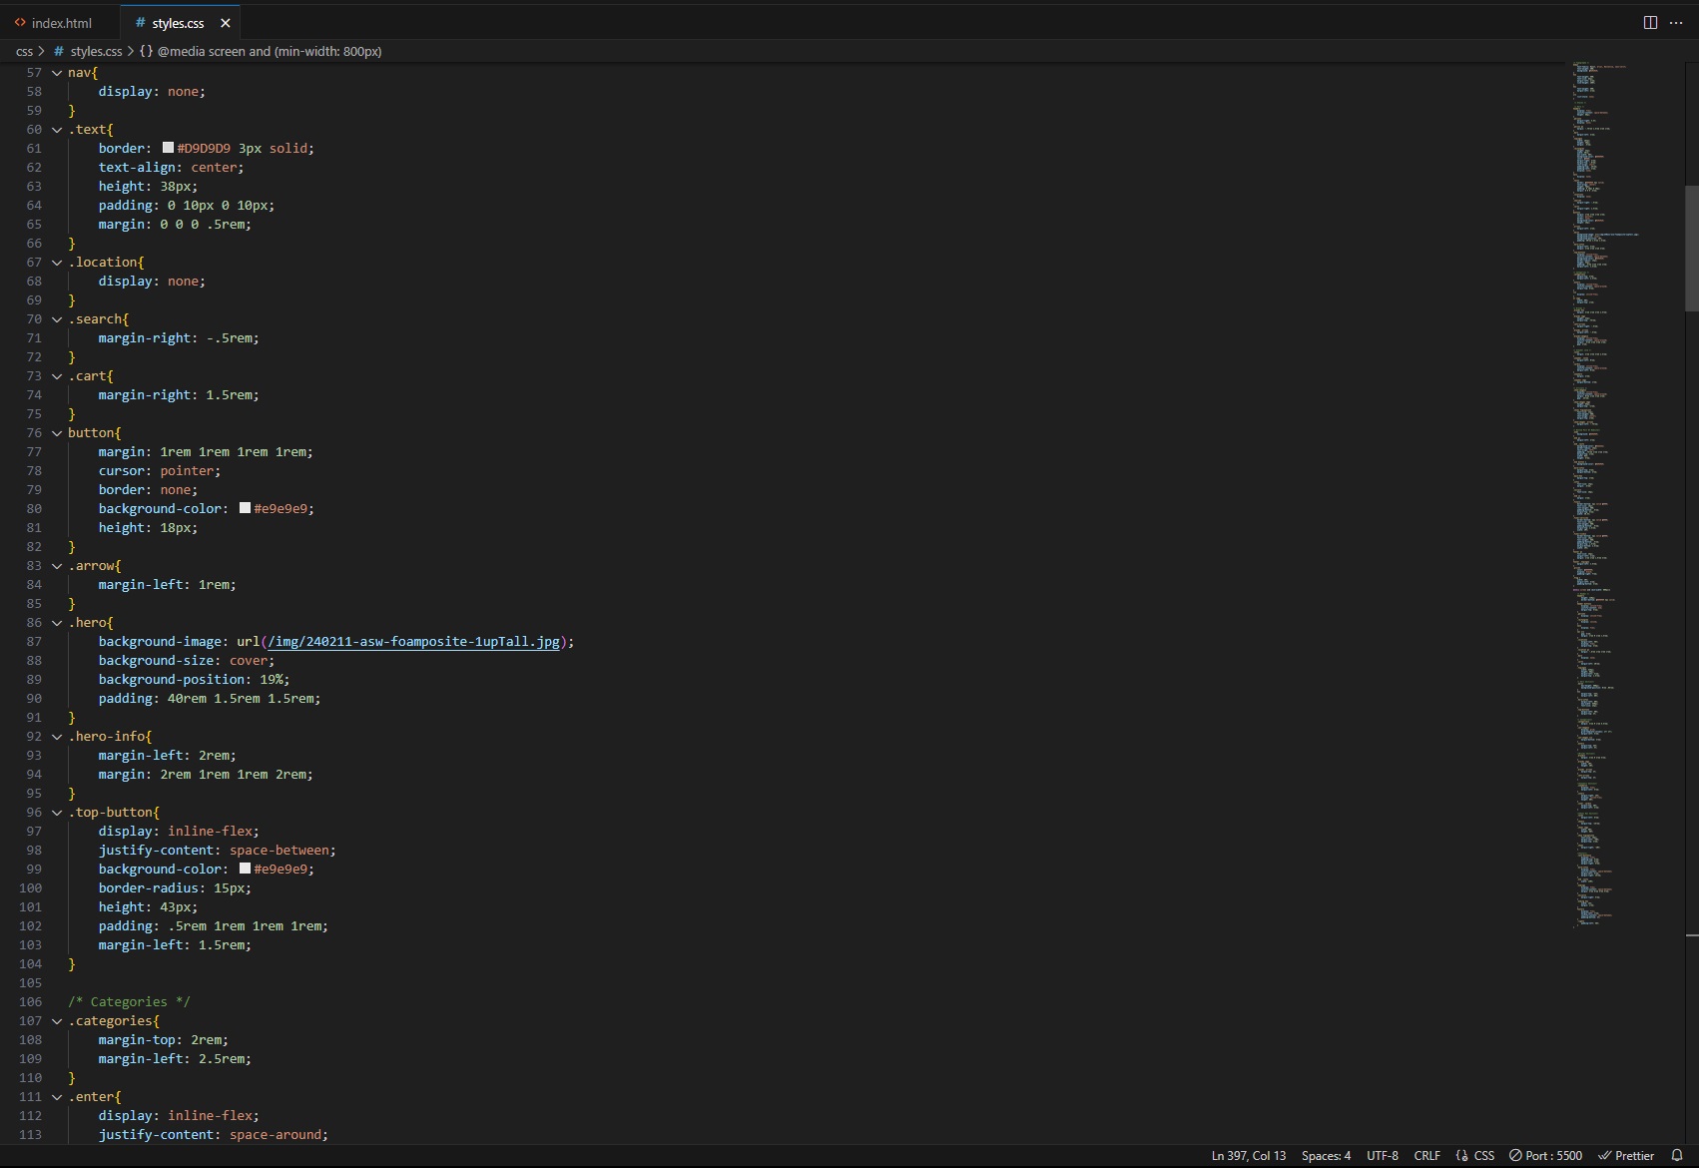Open the #D9D9D9 border color swatch
1699x1168 pixels.
pyautogui.click(x=168, y=148)
